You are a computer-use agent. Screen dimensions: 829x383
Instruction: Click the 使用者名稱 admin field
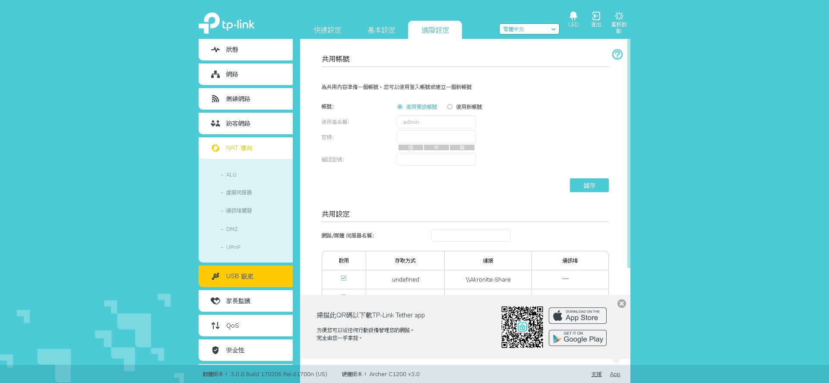pyautogui.click(x=436, y=122)
